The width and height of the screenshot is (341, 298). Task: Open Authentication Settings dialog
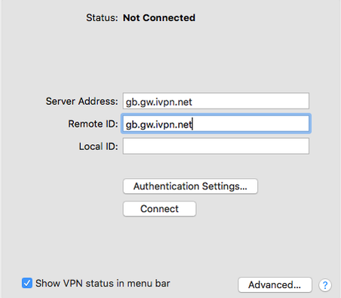point(190,186)
